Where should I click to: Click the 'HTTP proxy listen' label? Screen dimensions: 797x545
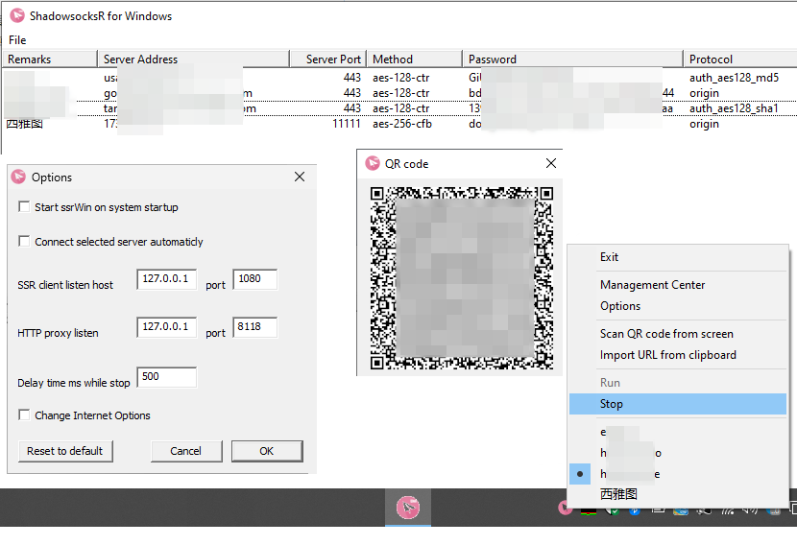(58, 333)
